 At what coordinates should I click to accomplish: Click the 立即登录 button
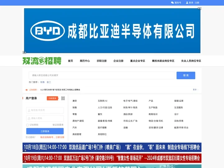[x=45, y=131]
